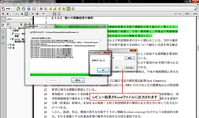This screenshot has height=118, width=199.
Task: Click the delete bookmark trash icon
Action: [21, 24]
